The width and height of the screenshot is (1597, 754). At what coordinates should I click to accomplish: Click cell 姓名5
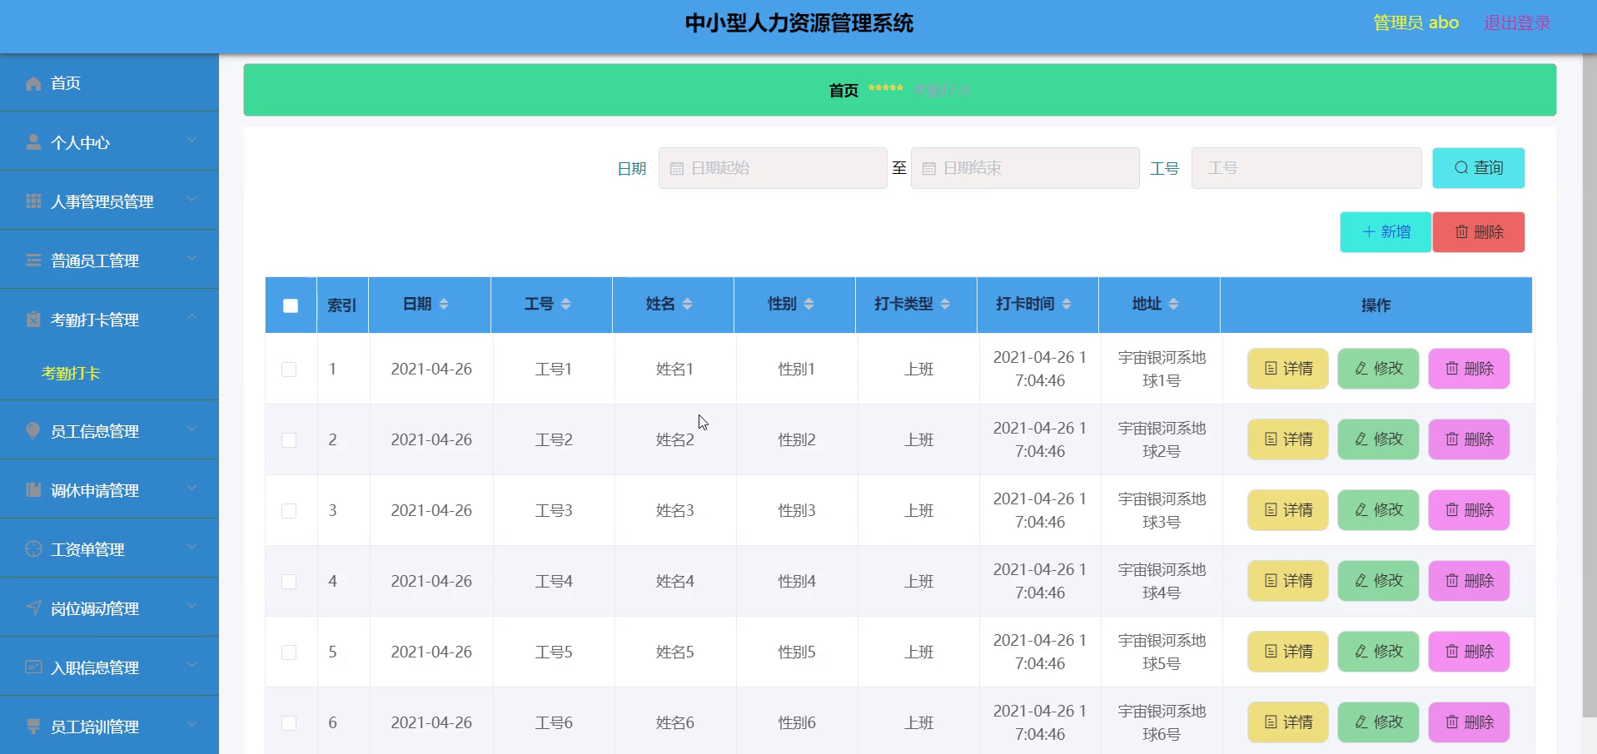coord(675,652)
